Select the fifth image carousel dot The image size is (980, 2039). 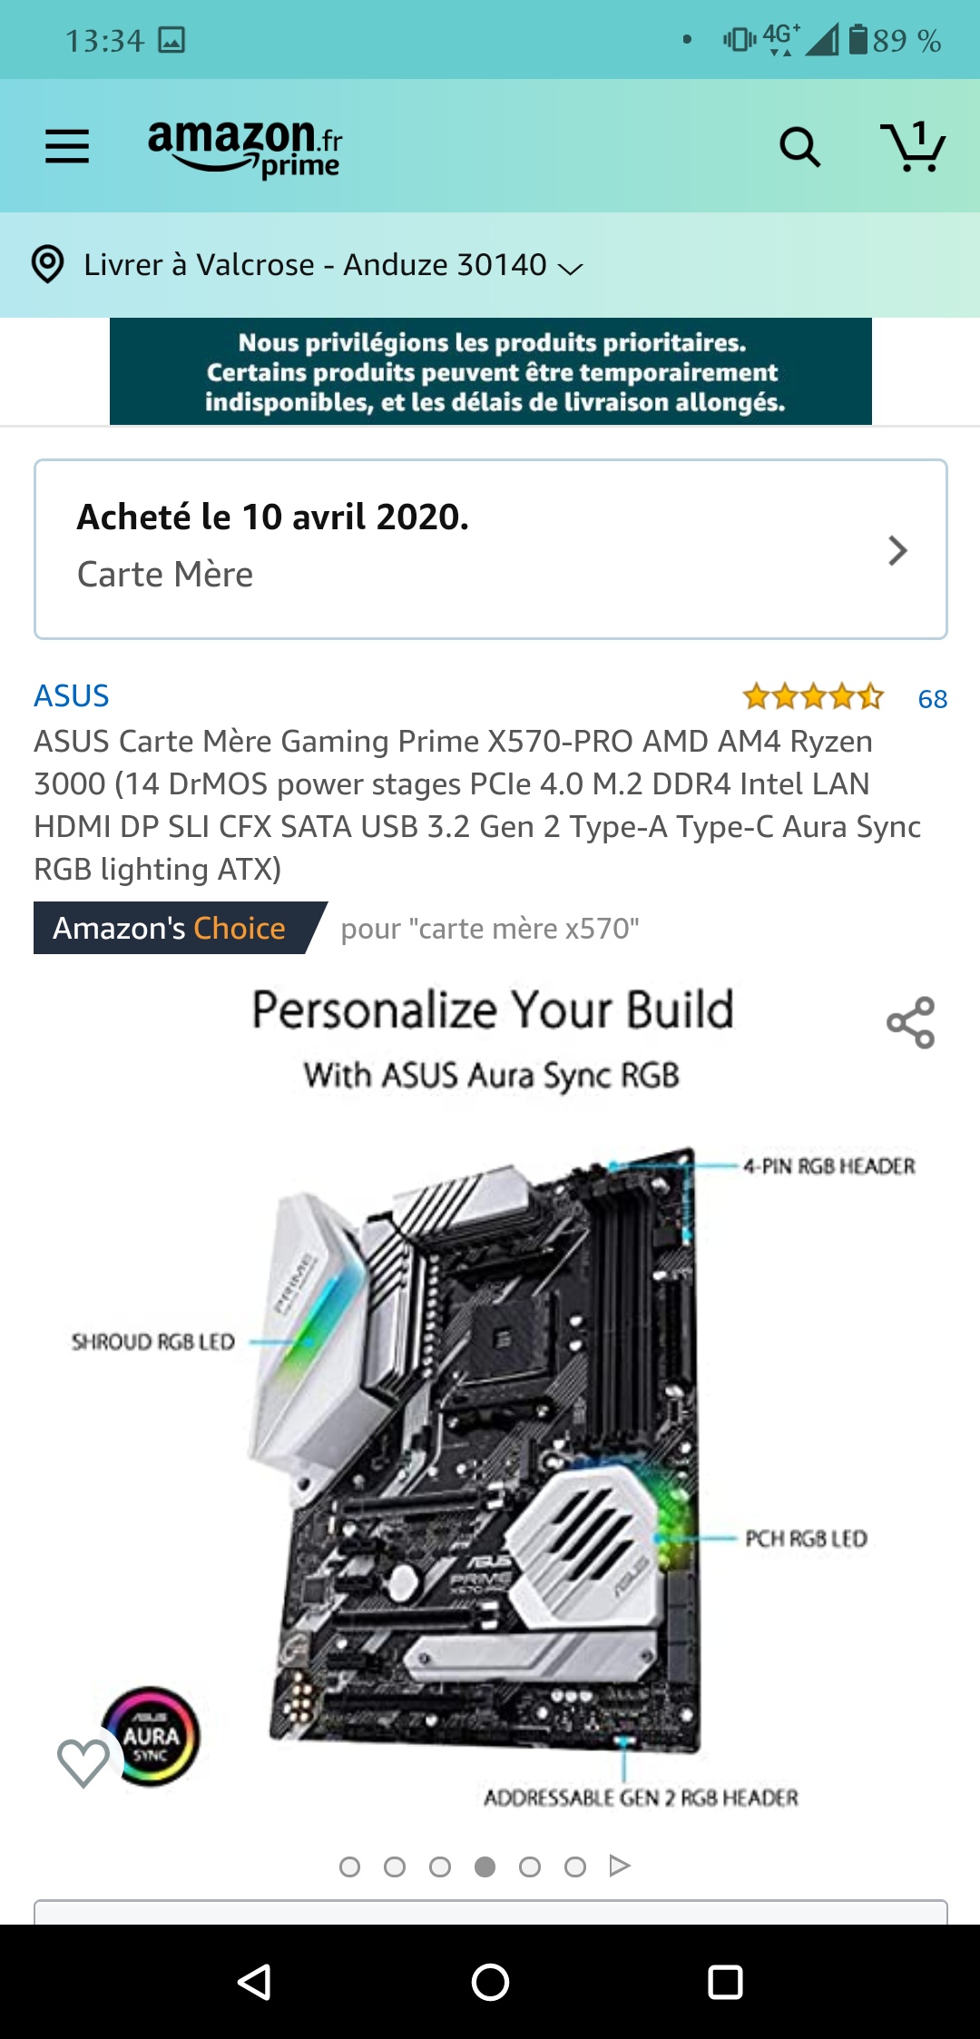click(x=530, y=1867)
